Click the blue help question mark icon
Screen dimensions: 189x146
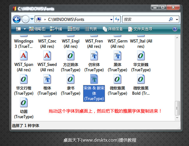[175, 29]
